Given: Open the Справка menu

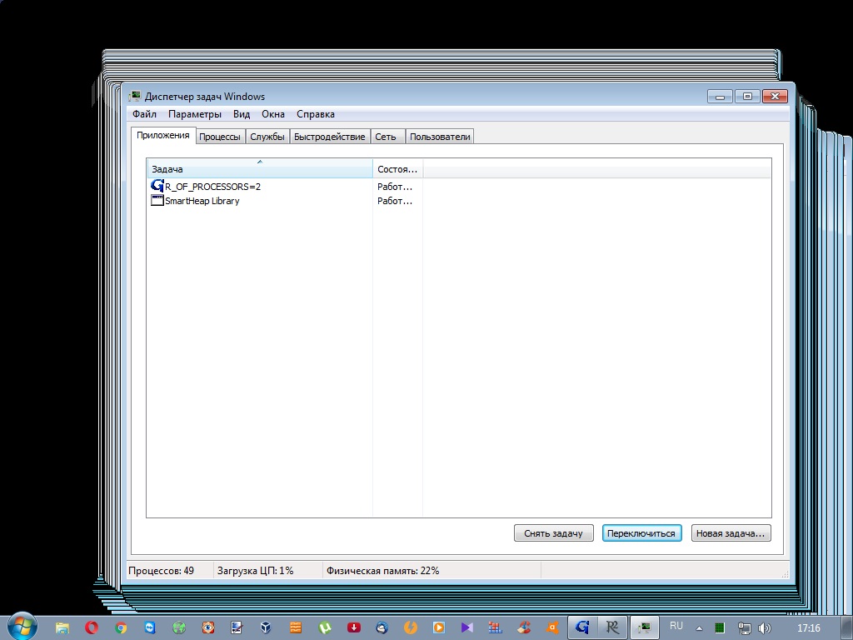Looking at the screenshot, I should coord(316,114).
